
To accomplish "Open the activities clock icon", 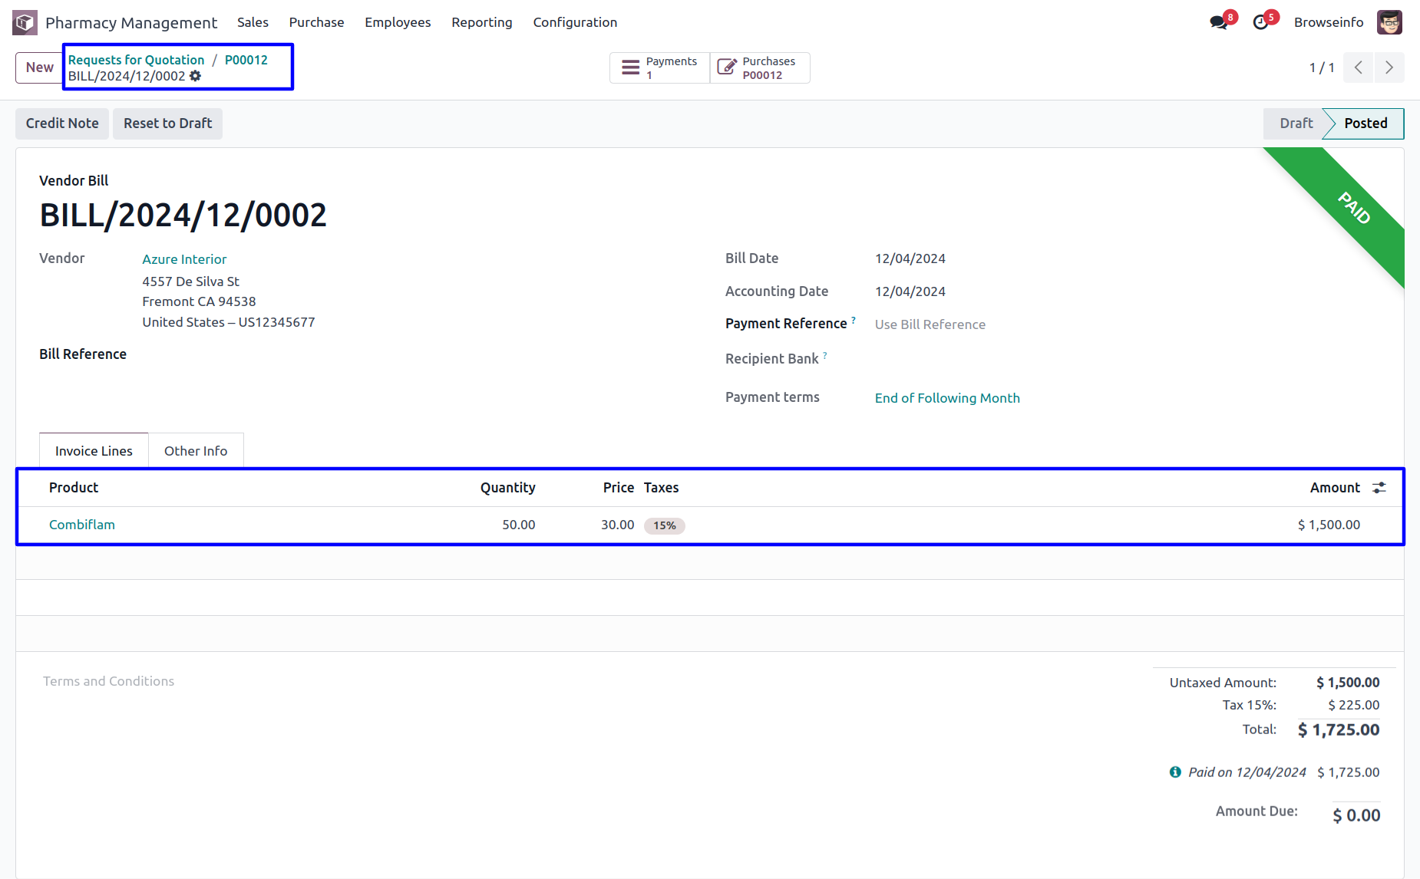I will click(1260, 22).
